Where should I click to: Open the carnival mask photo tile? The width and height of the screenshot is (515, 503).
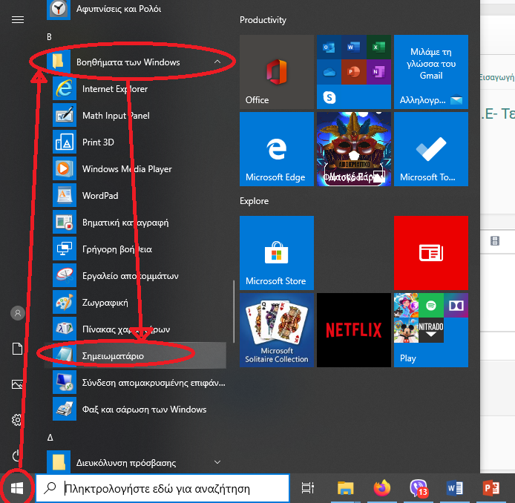[x=354, y=149]
